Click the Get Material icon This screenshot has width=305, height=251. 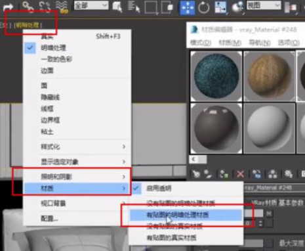point(196,174)
